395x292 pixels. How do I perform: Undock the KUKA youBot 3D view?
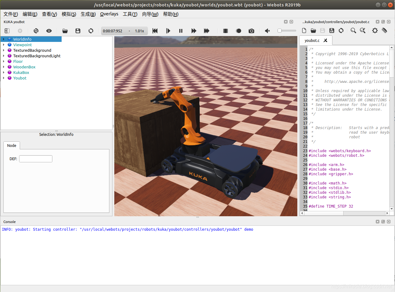[286, 22]
